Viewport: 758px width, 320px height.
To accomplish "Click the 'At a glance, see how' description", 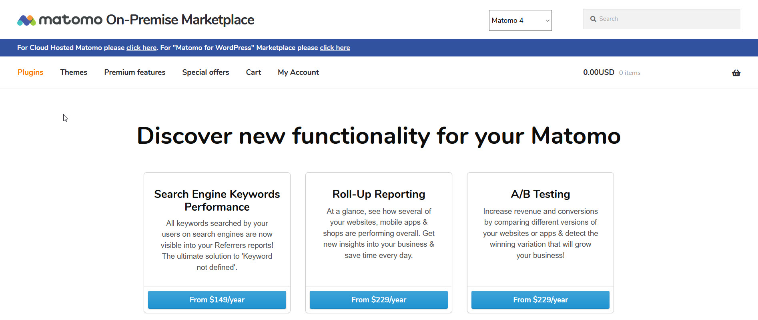I will coord(379,233).
